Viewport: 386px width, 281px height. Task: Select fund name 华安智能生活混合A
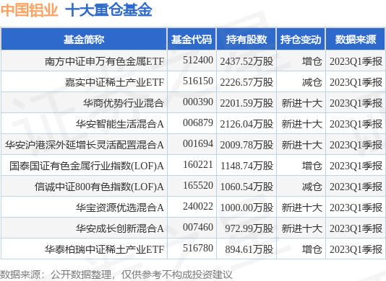click(120, 124)
